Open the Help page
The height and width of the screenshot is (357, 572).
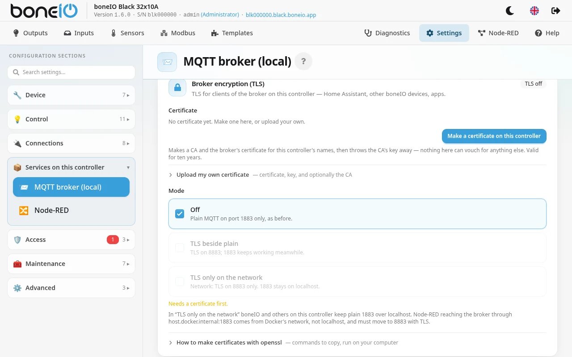coord(547,33)
